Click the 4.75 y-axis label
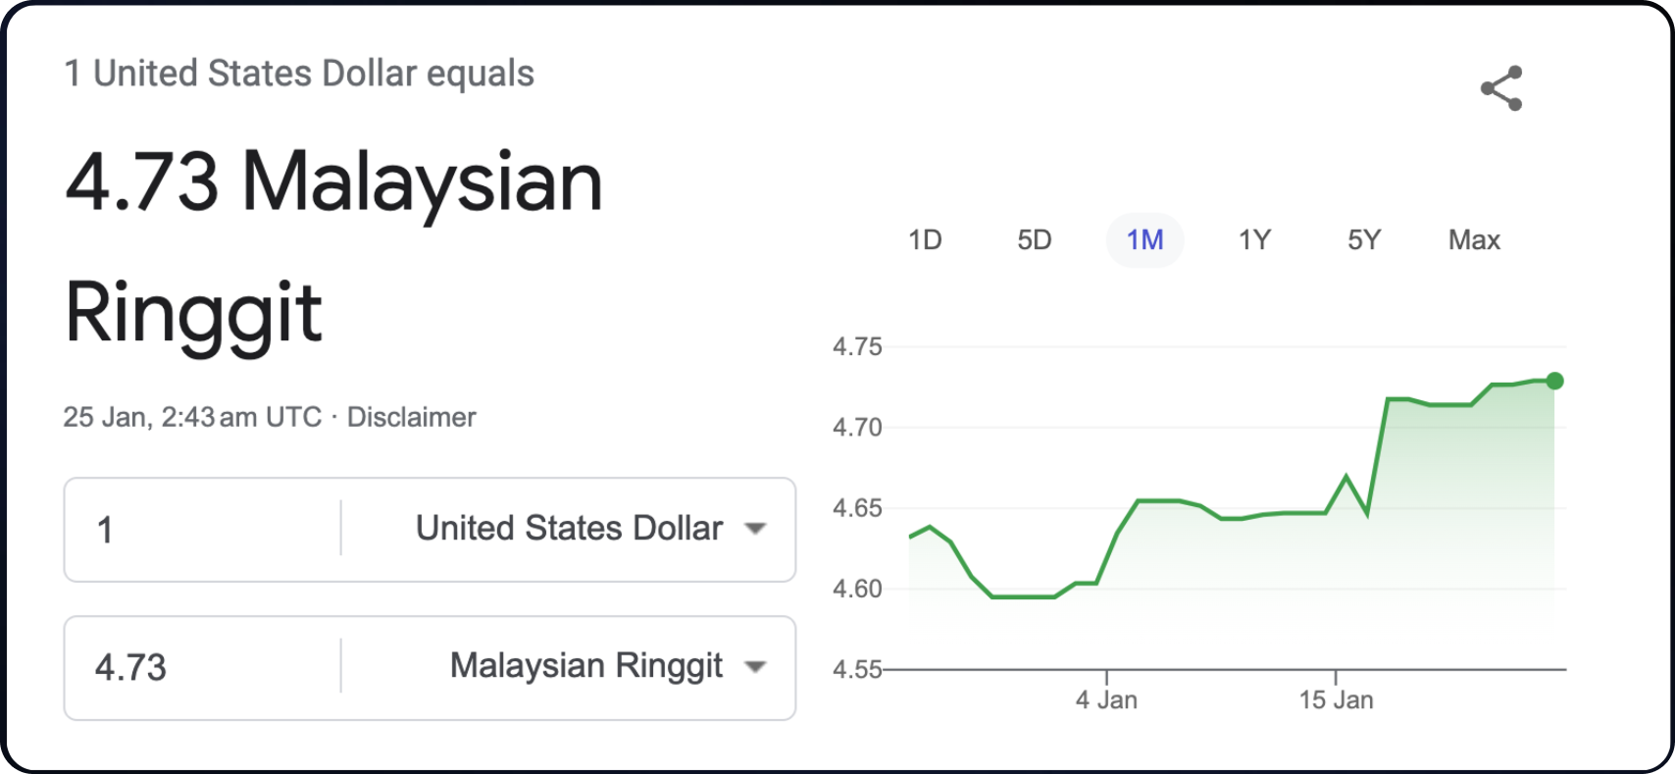 coord(857,346)
